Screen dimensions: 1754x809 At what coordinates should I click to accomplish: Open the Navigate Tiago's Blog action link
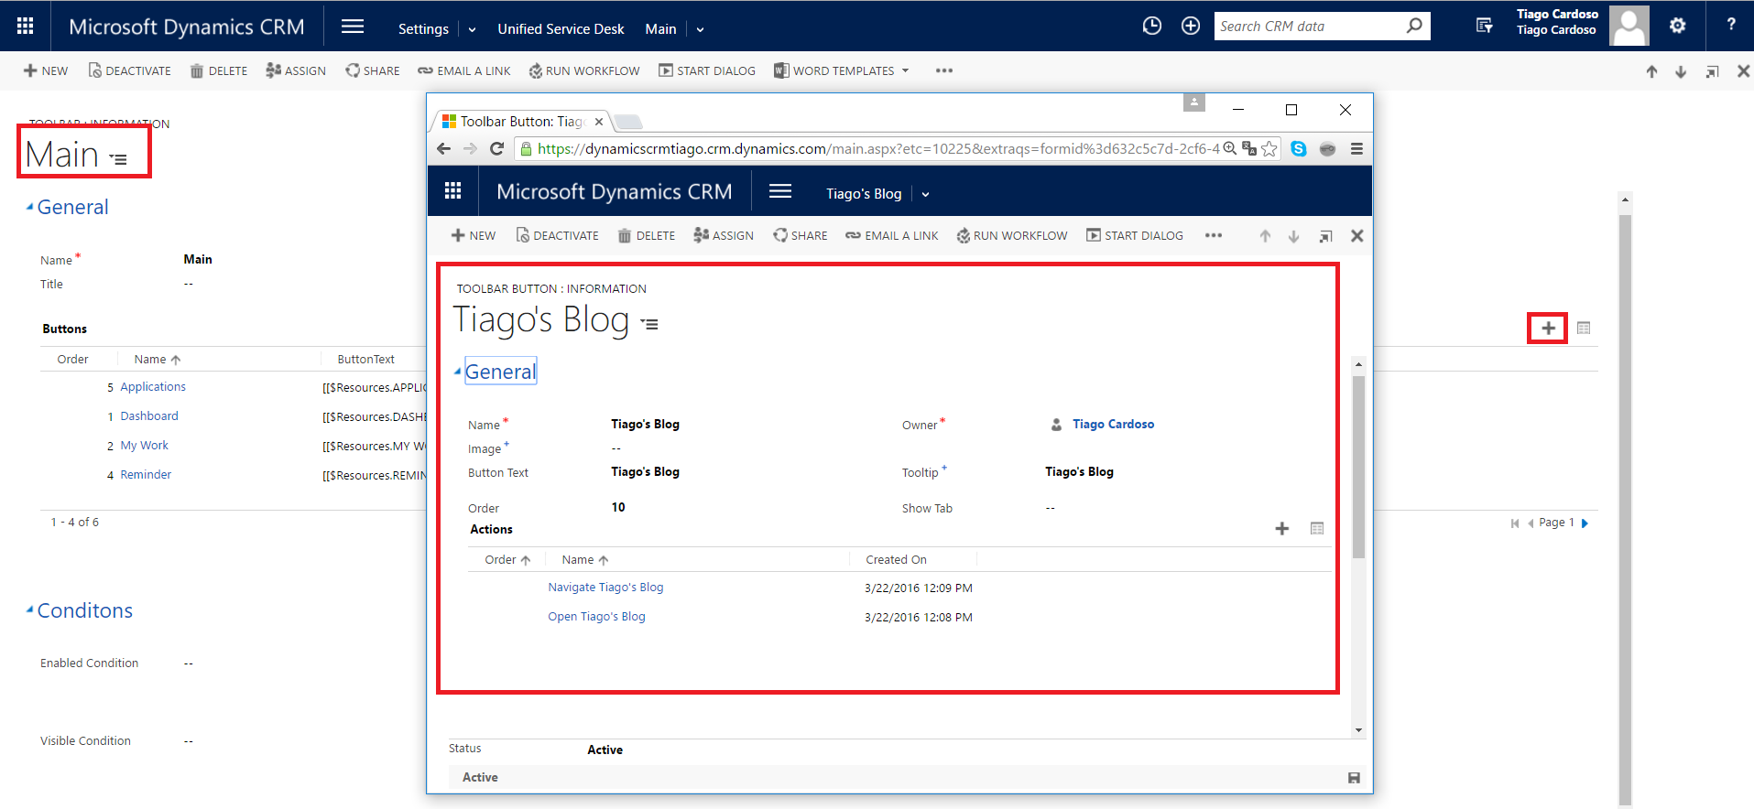605,588
